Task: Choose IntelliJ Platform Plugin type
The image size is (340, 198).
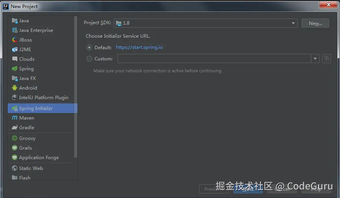Action: [41, 98]
